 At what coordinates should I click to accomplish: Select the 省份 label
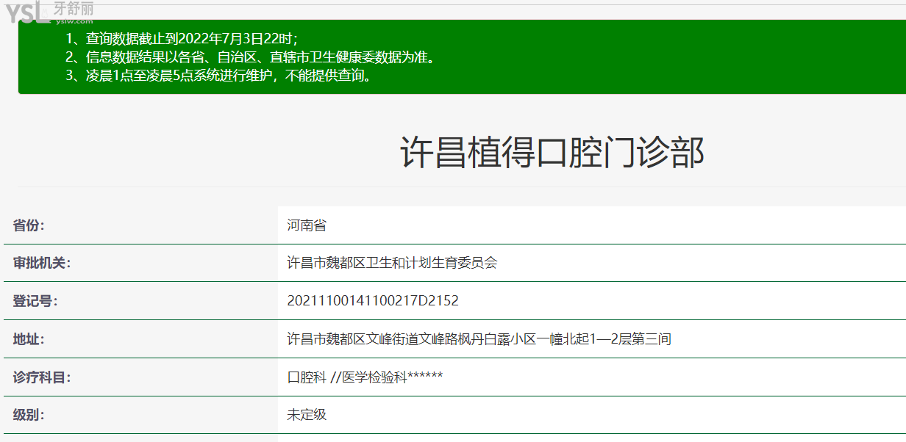coord(29,225)
